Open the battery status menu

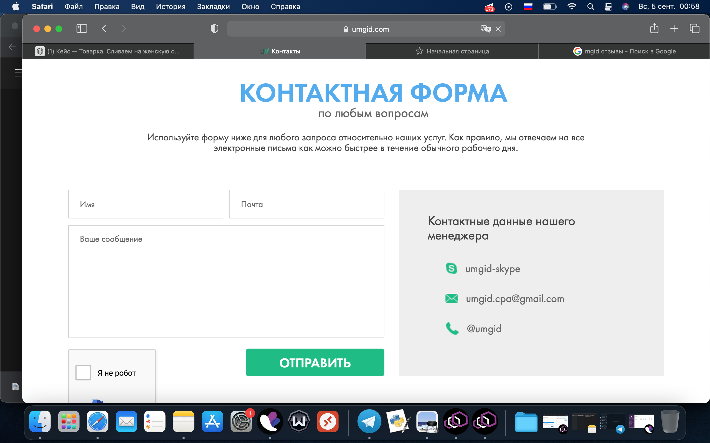pos(549,6)
